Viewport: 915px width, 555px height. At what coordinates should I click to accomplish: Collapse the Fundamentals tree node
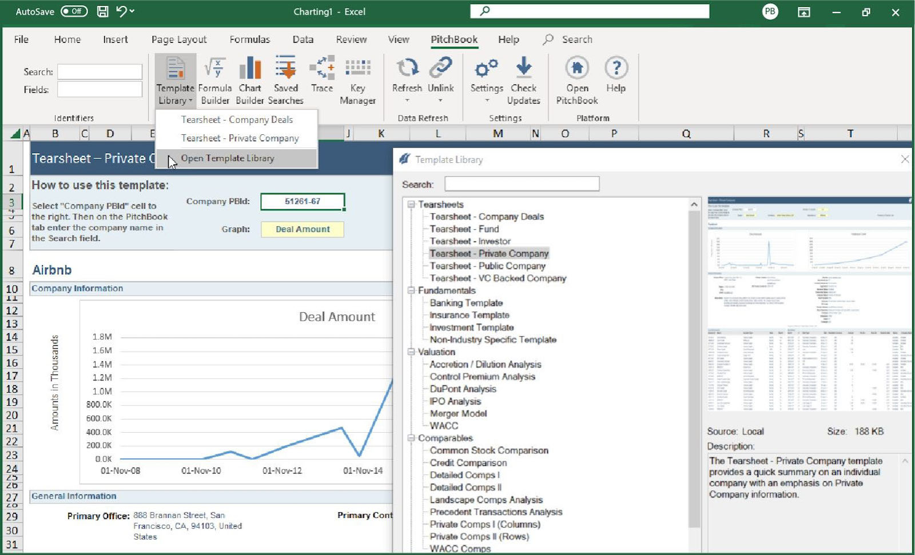tap(411, 290)
